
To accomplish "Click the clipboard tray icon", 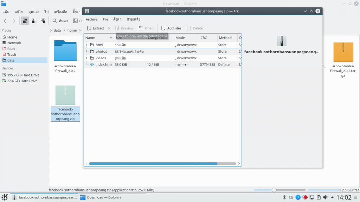I will click(319, 197).
